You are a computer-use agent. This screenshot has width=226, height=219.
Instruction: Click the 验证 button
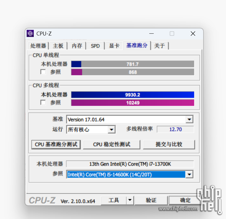tap(151, 200)
